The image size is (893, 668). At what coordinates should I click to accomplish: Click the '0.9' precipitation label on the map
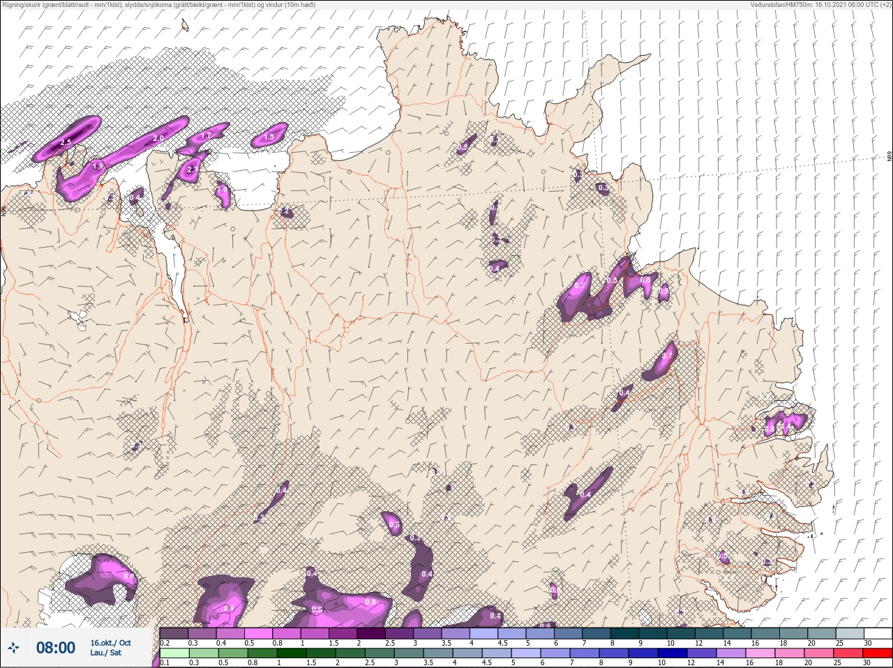tap(228, 609)
